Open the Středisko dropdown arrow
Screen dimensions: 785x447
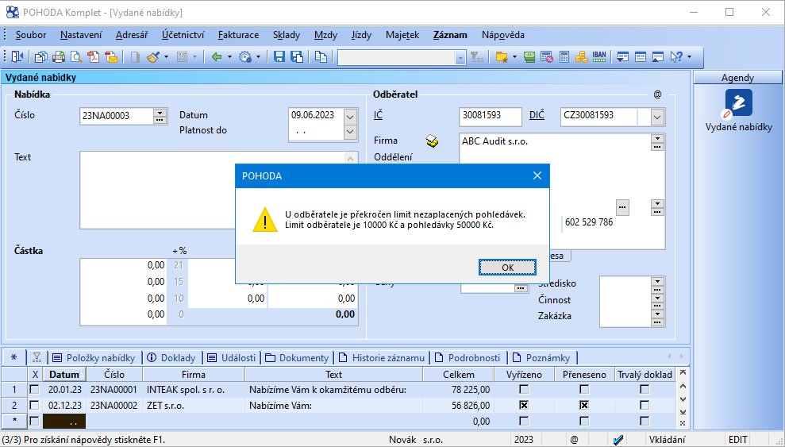tap(657, 281)
